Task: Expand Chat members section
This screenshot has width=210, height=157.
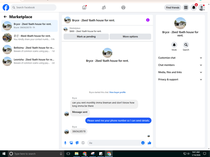Action: click(x=180, y=65)
